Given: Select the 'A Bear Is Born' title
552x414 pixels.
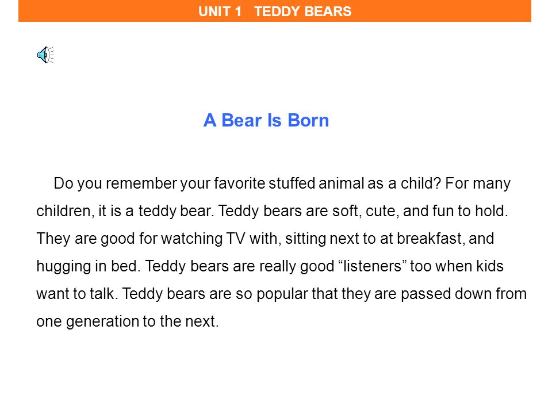Looking at the screenshot, I should point(266,120).
